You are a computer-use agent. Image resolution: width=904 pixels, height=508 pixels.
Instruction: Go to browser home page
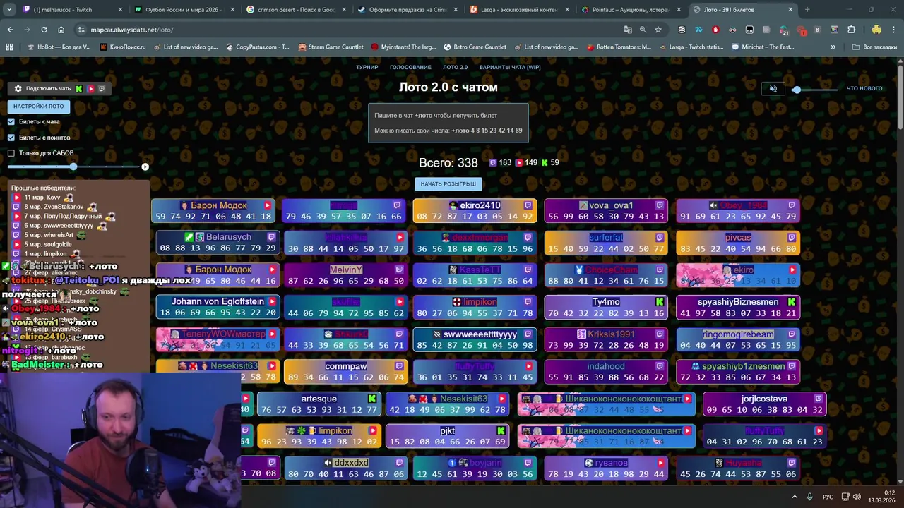coord(61,30)
